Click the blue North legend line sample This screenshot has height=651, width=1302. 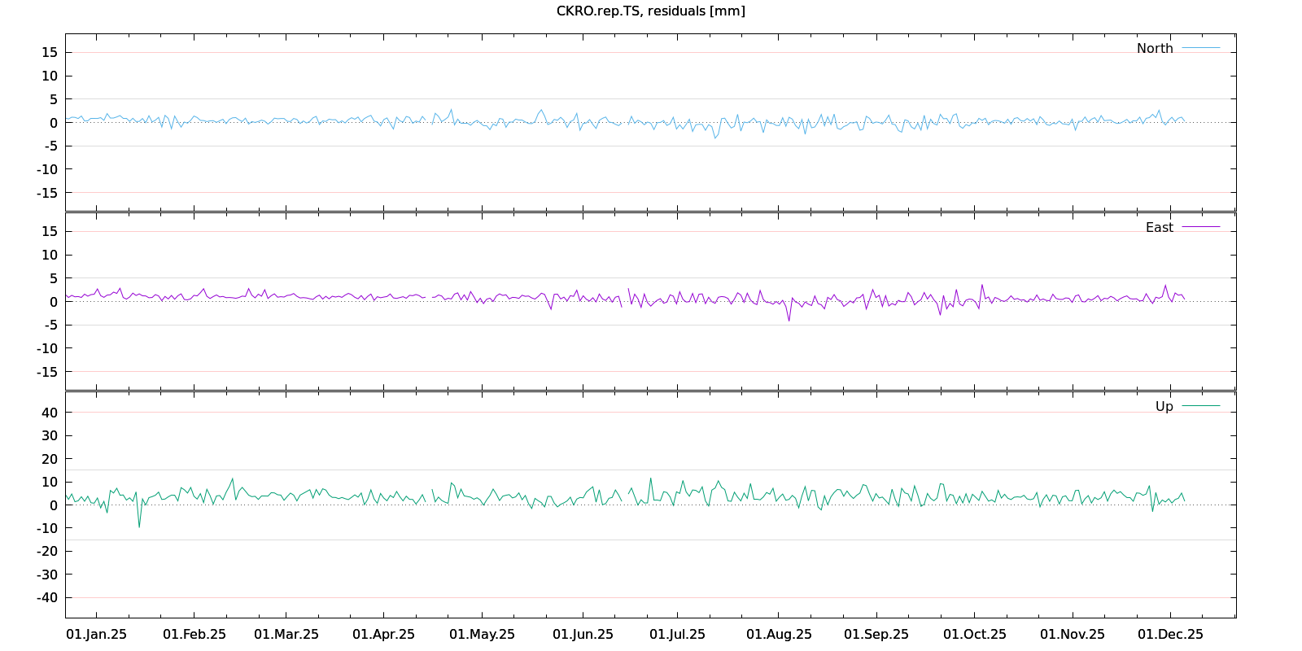point(1200,48)
